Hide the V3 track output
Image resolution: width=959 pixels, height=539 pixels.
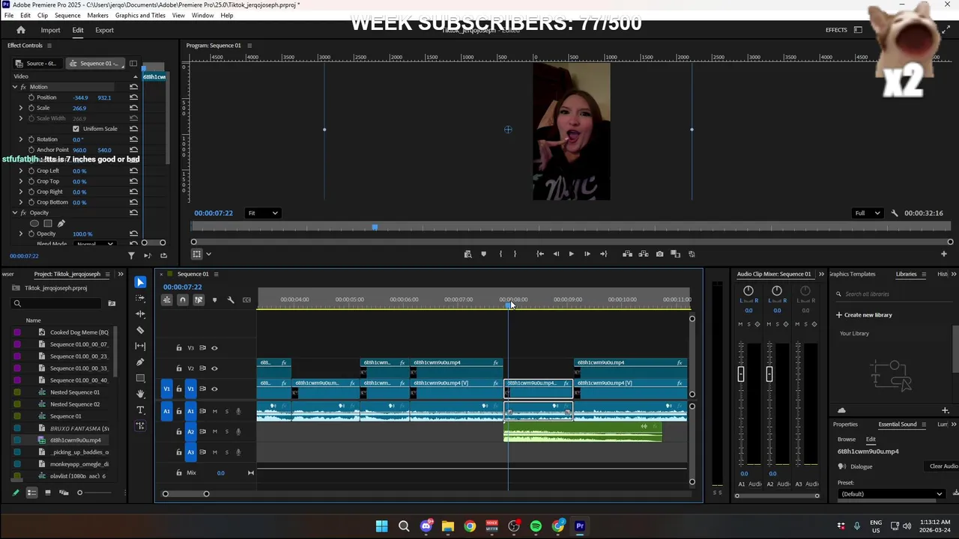coord(214,348)
